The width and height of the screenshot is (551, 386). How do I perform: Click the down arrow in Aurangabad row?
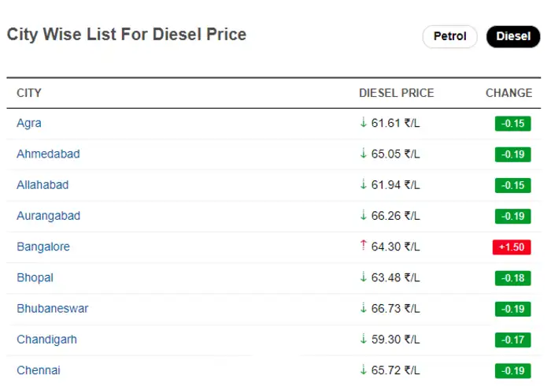(363, 216)
